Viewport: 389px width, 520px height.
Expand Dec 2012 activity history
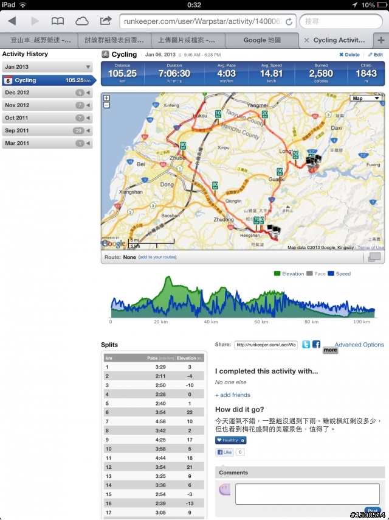[x=47, y=93]
